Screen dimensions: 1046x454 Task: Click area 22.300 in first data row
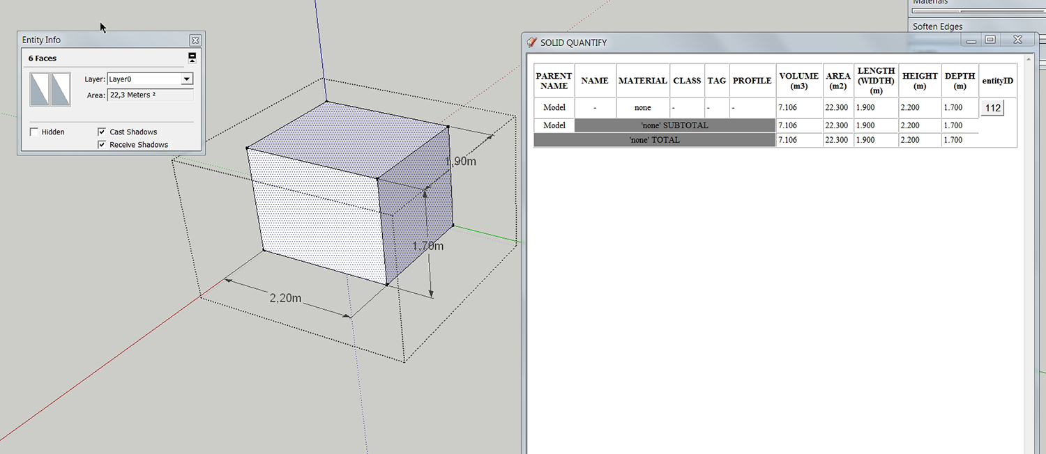coord(837,108)
